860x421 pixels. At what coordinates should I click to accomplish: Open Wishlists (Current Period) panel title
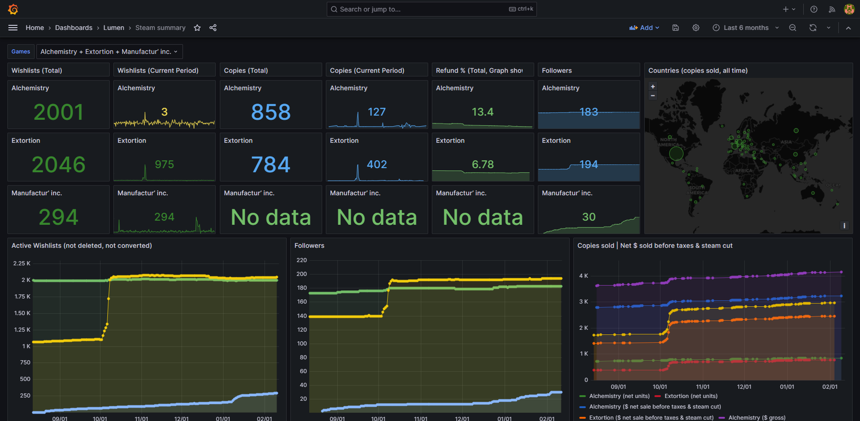tap(158, 70)
